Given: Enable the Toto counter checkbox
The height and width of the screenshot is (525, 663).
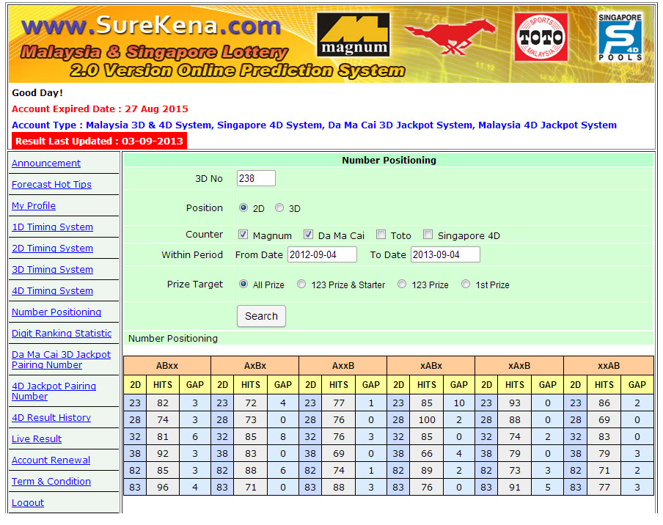Looking at the screenshot, I should click(x=381, y=235).
